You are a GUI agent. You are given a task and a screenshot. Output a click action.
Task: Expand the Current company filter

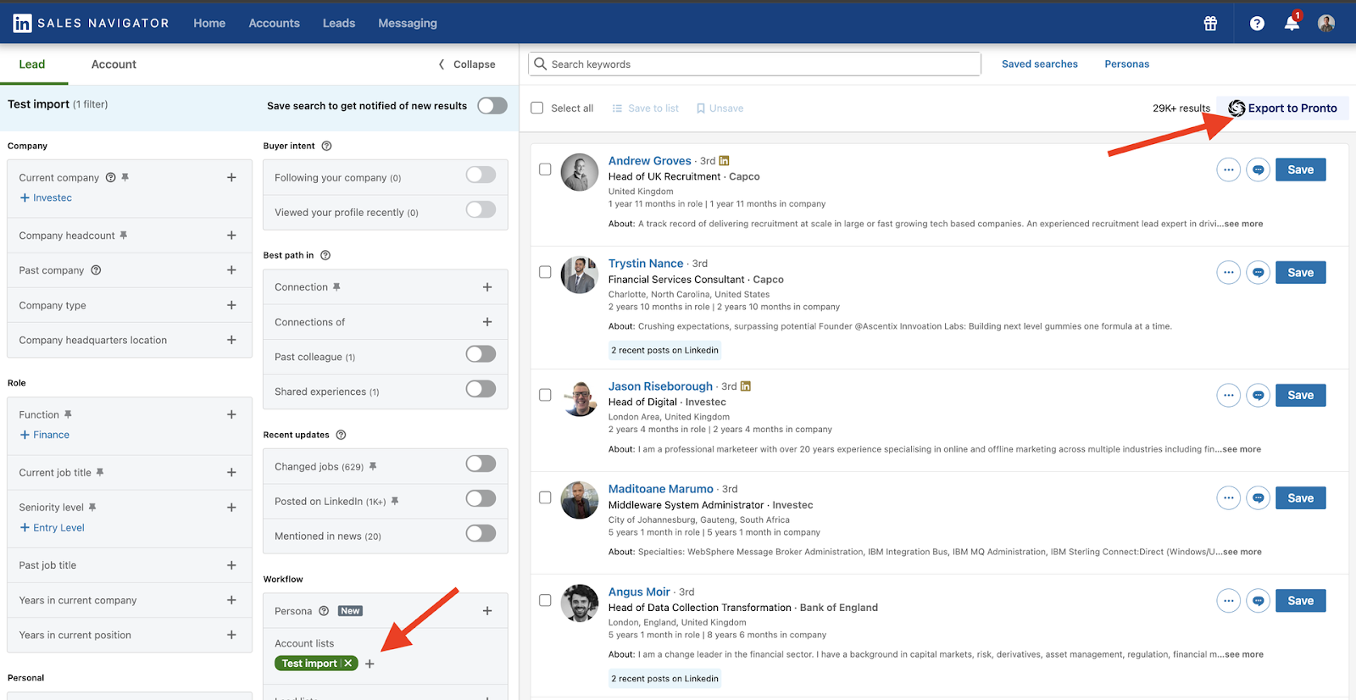coord(231,177)
